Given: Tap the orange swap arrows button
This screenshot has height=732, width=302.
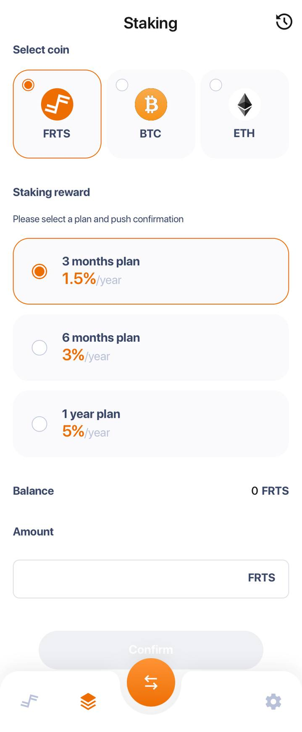Looking at the screenshot, I should (x=151, y=682).
